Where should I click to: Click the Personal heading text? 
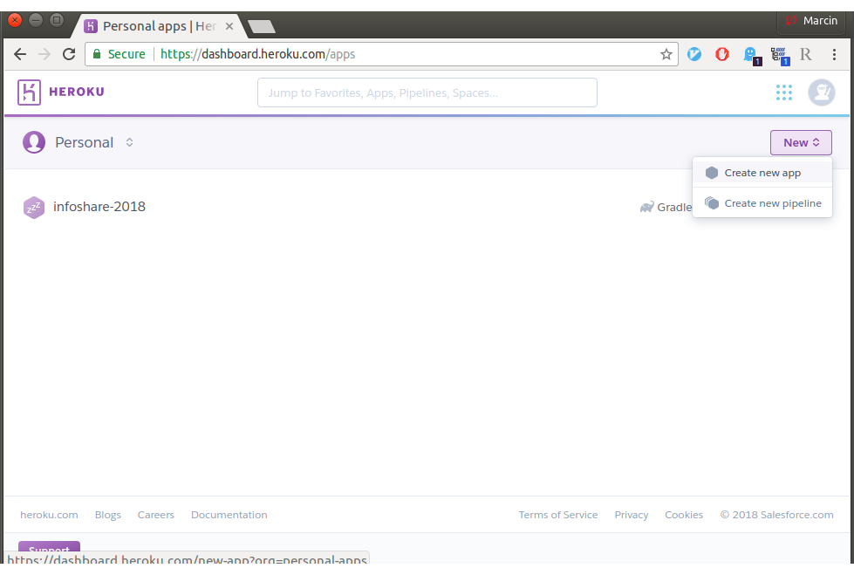[85, 142]
